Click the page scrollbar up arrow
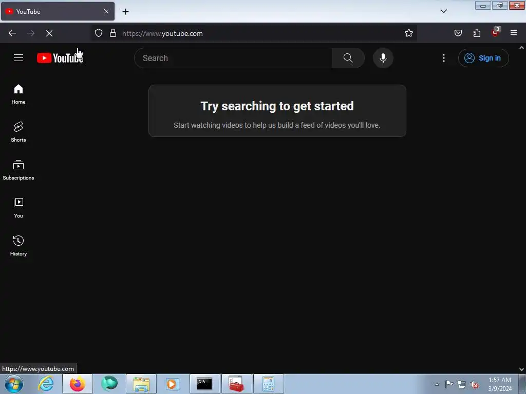Screen dimensions: 526x394 522,48
